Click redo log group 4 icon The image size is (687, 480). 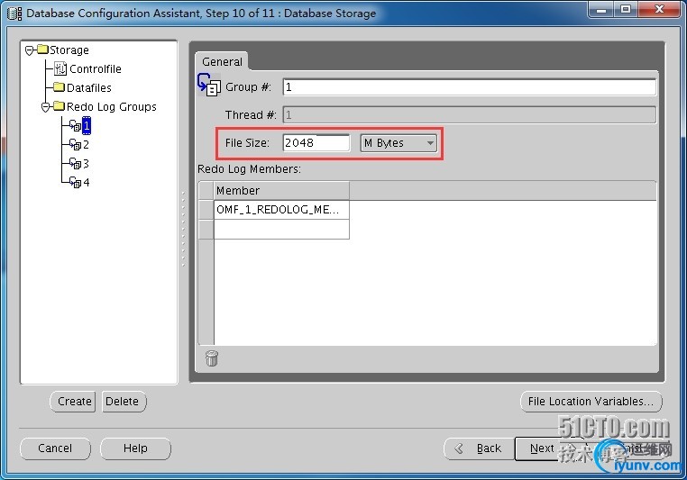pos(76,182)
